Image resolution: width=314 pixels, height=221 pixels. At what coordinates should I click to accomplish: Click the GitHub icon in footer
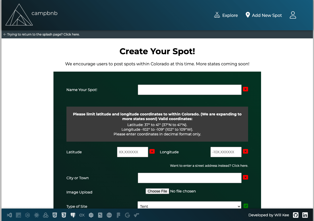296,215
